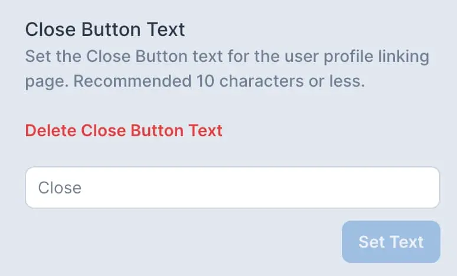Focus the Close placeholder input field

[x=232, y=188]
